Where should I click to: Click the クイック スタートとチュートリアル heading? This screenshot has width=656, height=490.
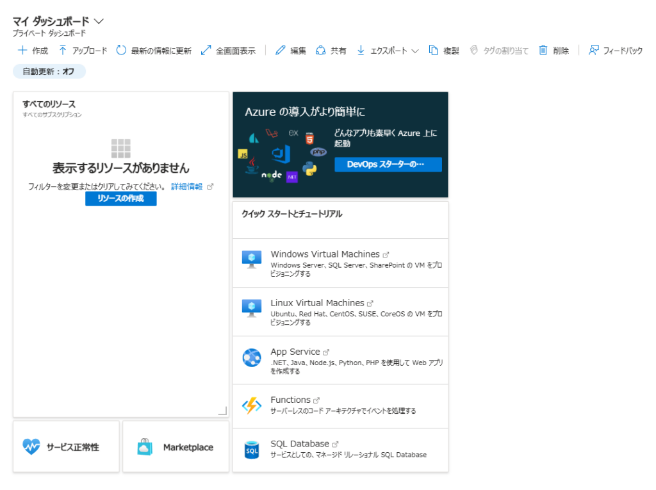292,214
